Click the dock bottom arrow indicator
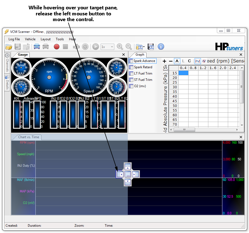The width and height of the screenshot is (249, 233). (127, 182)
